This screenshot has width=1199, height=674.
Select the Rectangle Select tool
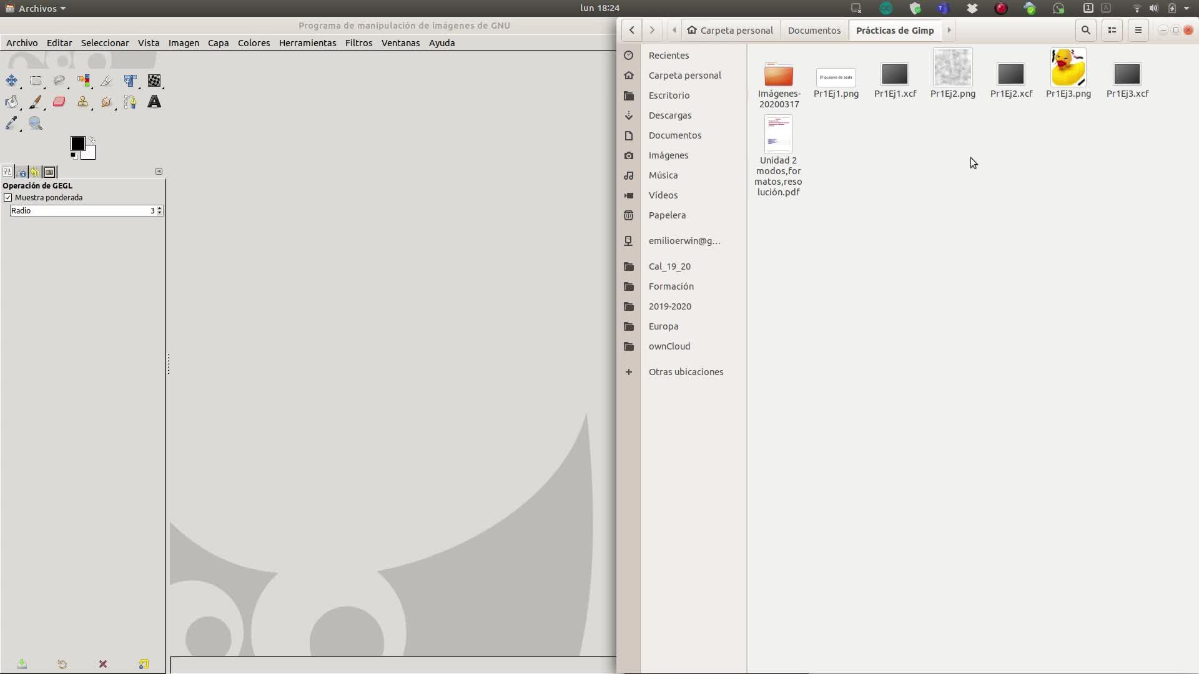pyautogui.click(x=36, y=81)
